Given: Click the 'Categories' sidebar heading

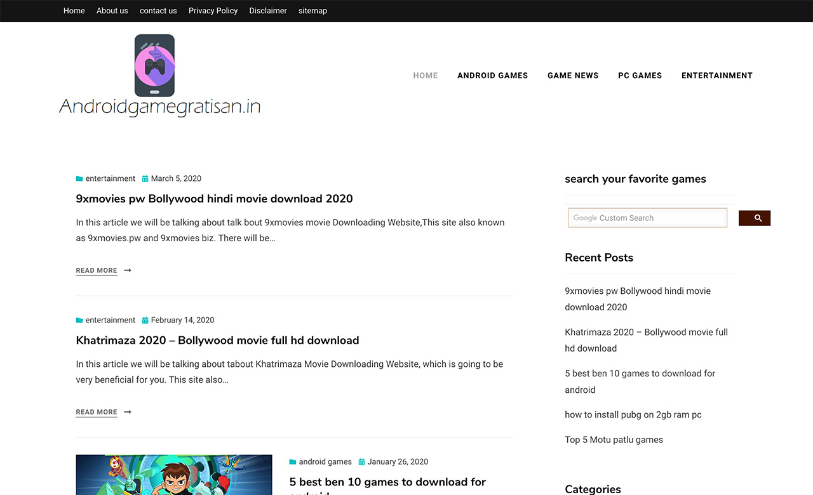Looking at the screenshot, I should 593,489.
